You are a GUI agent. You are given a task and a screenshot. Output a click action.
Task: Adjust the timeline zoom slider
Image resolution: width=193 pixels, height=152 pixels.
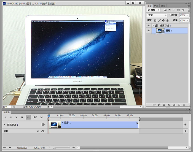pos(54,148)
